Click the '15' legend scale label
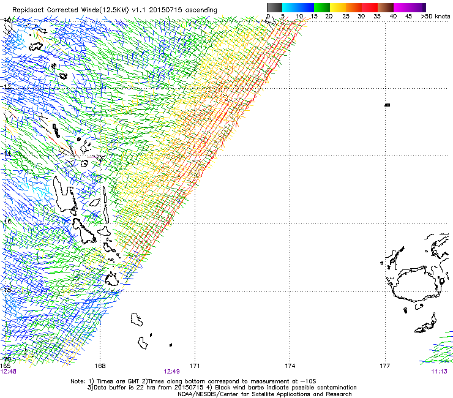The height and width of the screenshot is (398, 453). point(314,17)
